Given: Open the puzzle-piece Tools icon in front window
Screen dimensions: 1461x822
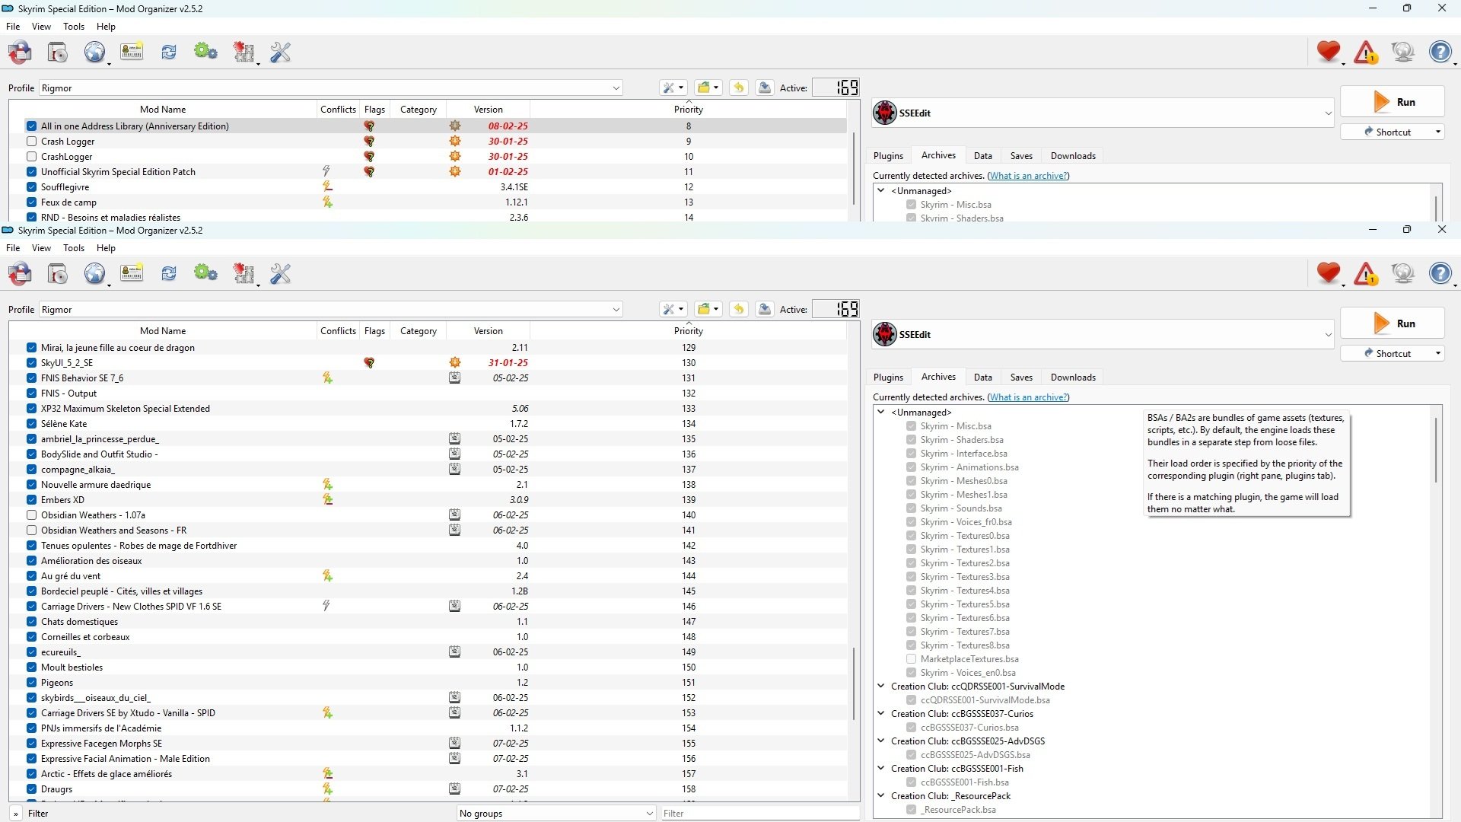Looking at the screenshot, I should tap(243, 274).
